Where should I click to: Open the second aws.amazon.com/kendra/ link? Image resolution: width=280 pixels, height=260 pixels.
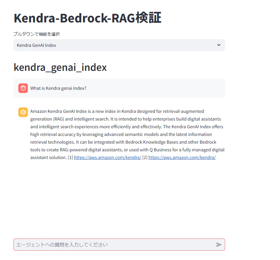(x=182, y=157)
